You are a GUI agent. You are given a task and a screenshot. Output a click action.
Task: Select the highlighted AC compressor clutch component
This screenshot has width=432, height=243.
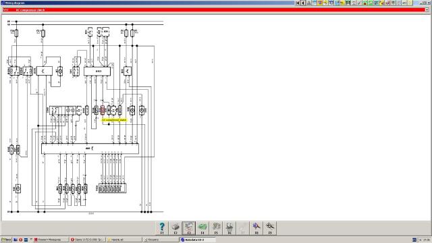103,110
